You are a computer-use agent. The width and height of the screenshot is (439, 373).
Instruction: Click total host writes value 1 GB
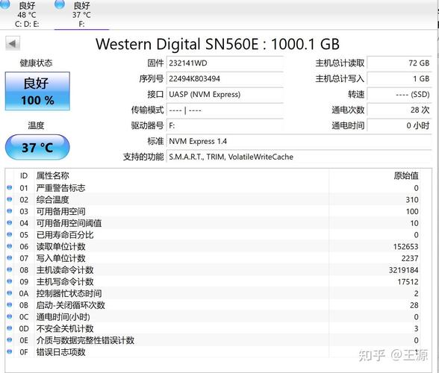(399, 79)
